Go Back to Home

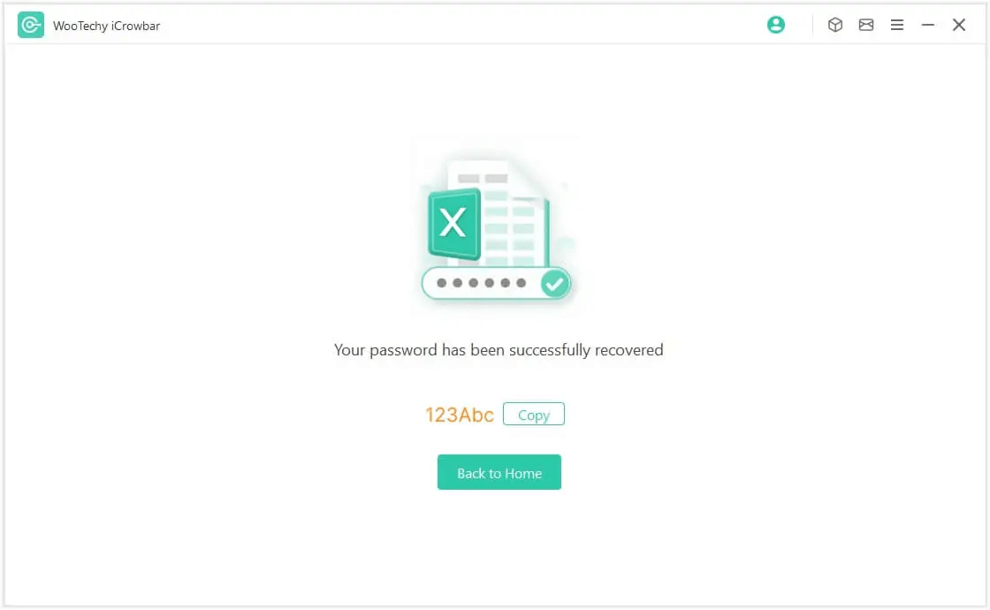coord(499,472)
